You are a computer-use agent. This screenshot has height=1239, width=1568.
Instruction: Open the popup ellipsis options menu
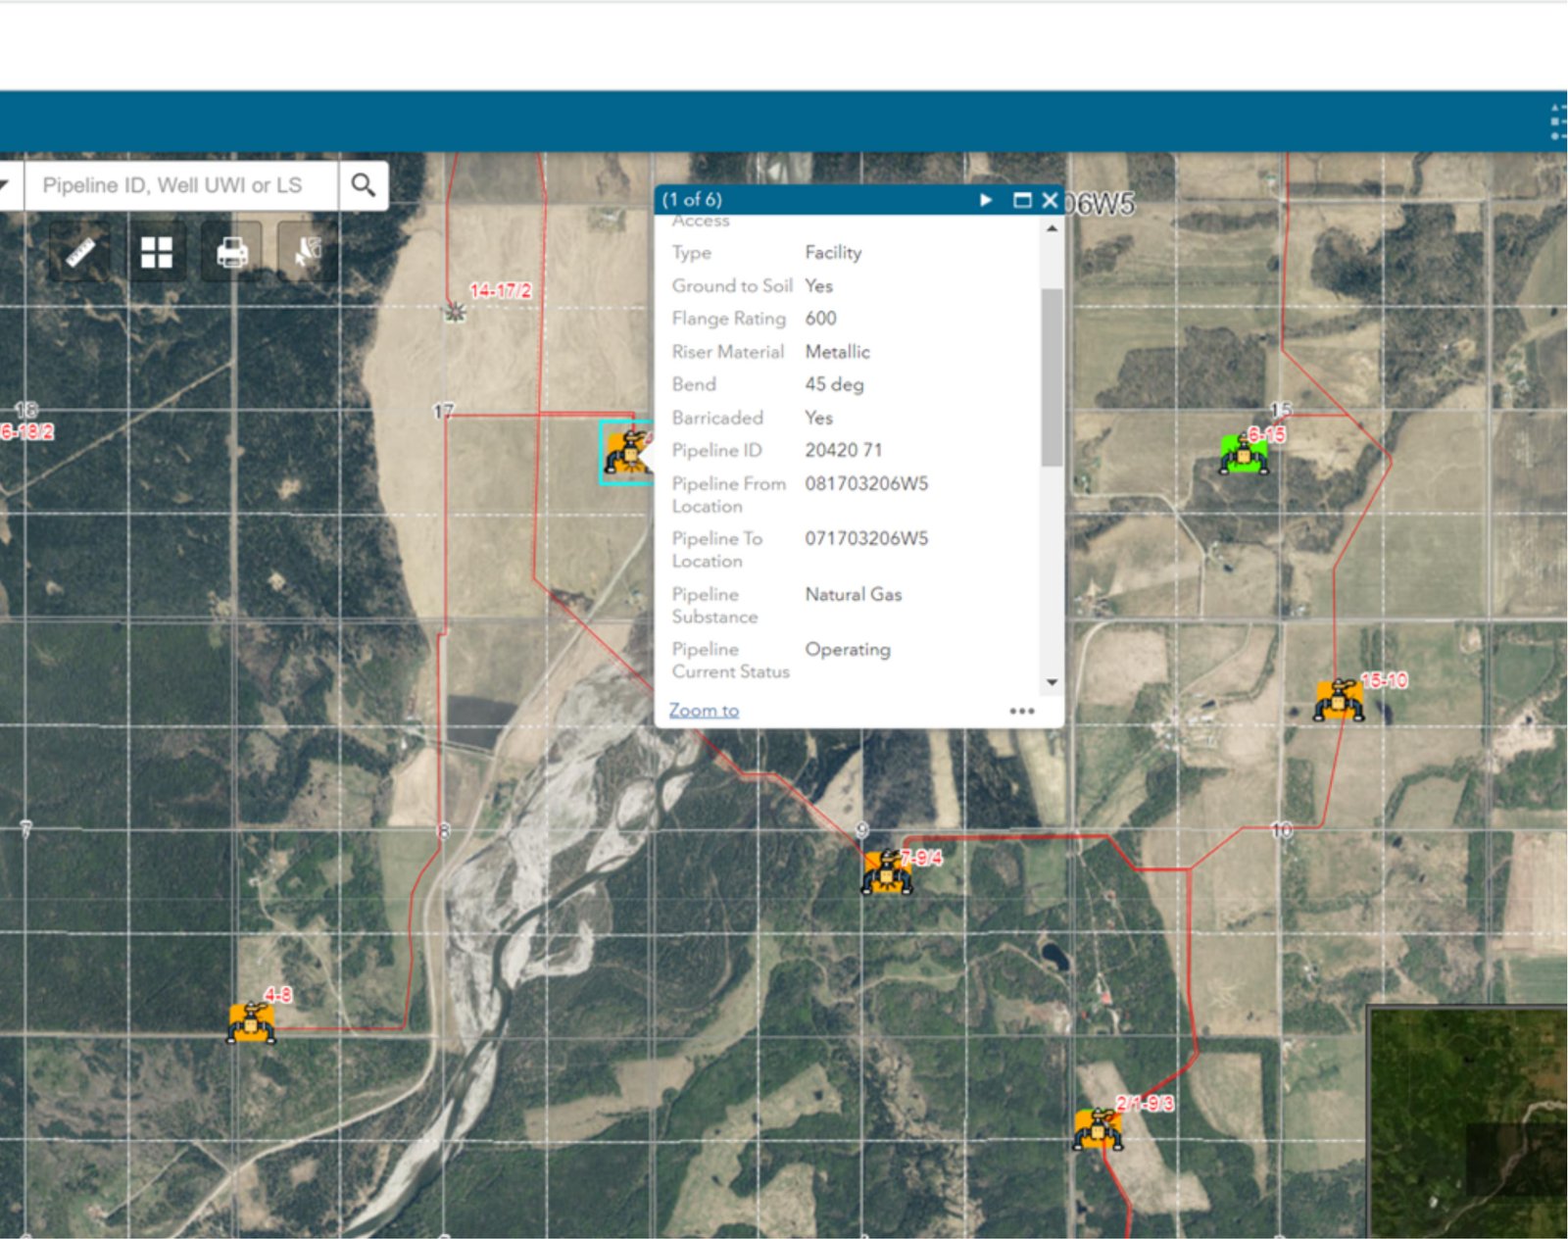coord(1021,710)
